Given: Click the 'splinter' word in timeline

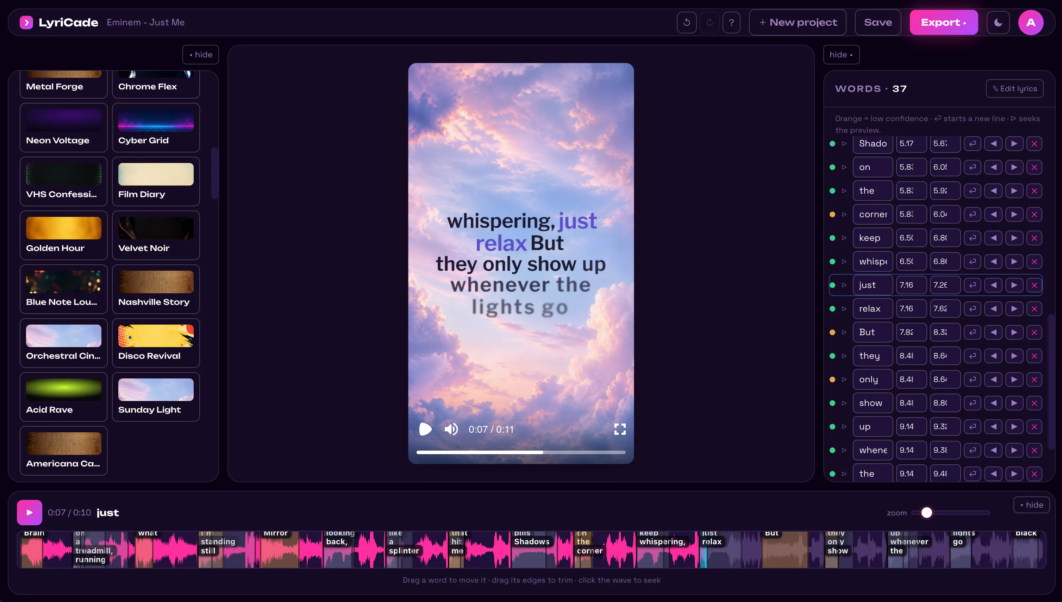Looking at the screenshot, I should (404, 551).
